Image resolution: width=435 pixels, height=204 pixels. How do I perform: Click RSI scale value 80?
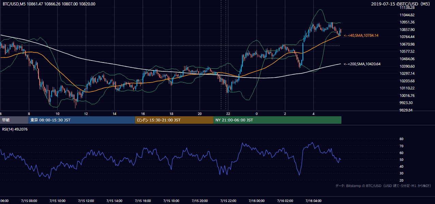pos(401,139)
